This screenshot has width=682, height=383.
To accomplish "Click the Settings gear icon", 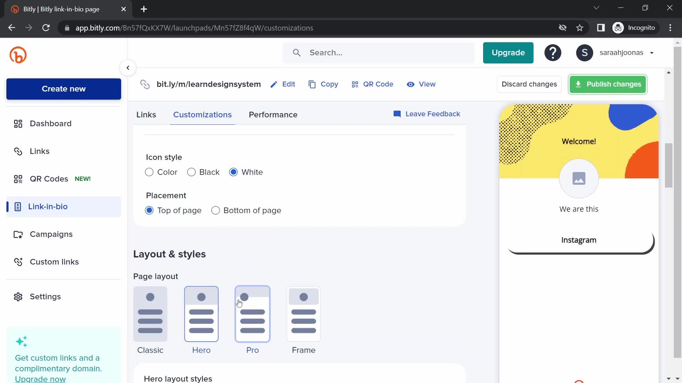I will pos(18,297).
